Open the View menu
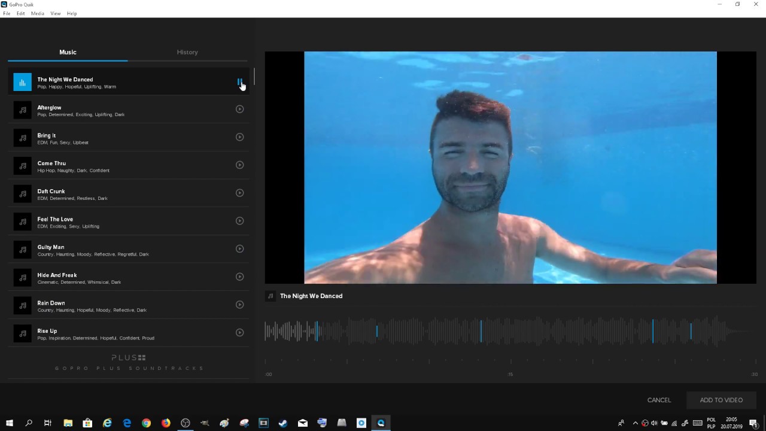This screenshot has height=431, width=766. (56, 13)
